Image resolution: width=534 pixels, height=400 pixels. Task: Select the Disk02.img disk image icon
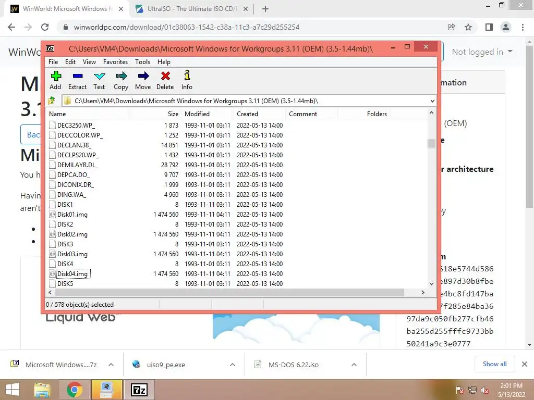52,234
